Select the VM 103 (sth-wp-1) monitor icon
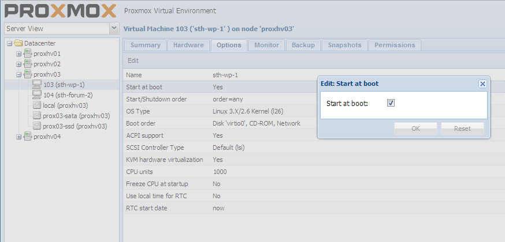The height and width of the screenshot is (242, 505). (37, 85)
